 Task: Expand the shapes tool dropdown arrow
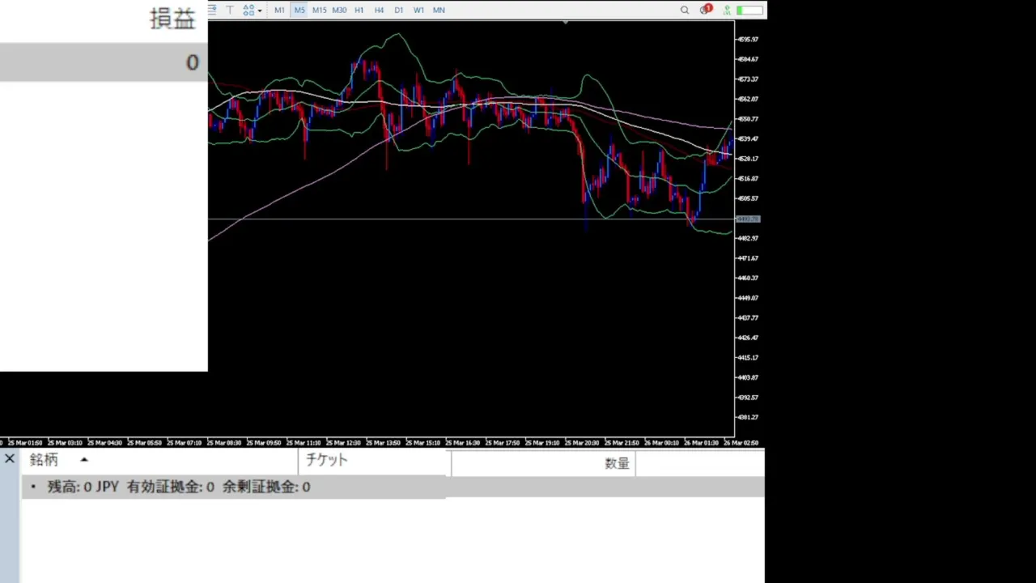(260, 11)
